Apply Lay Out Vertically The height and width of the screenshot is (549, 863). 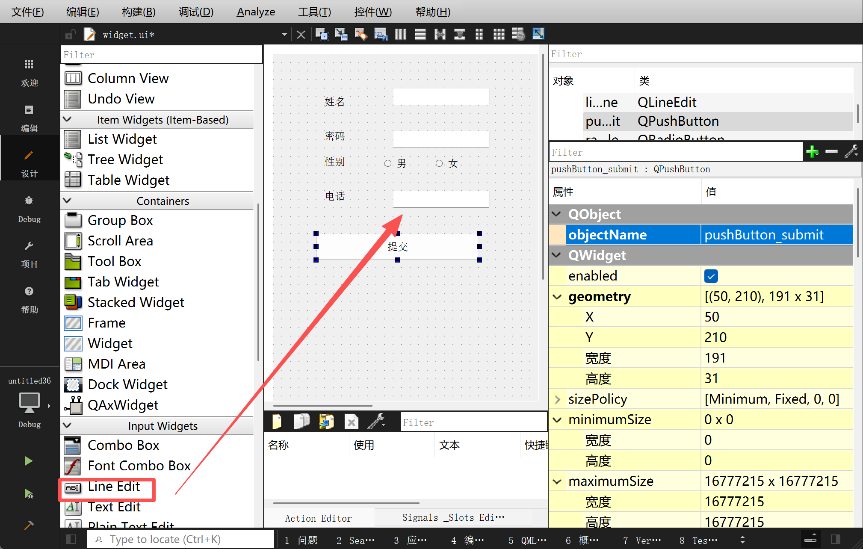tap(420, 34)
